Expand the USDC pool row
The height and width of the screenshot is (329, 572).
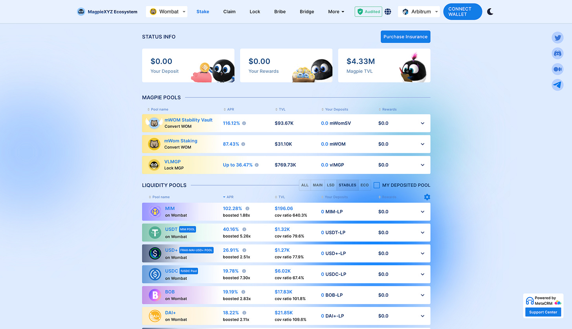click(423, 274)
